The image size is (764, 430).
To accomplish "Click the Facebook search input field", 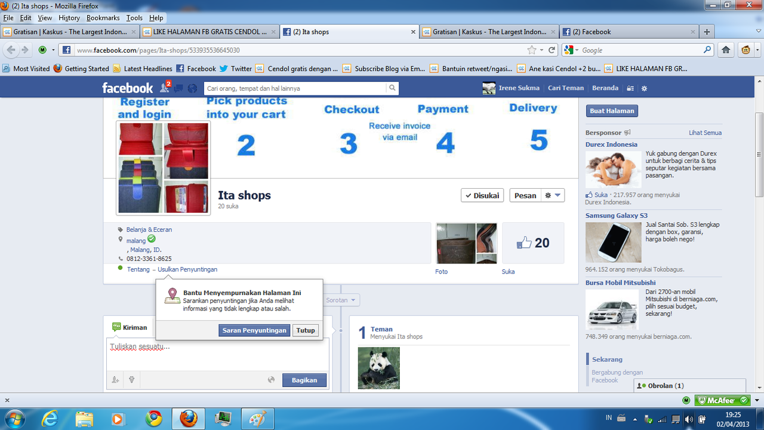I will (x=295, y=88).
